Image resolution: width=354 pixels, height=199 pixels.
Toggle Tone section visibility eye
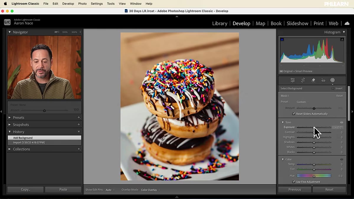click(342, 122)
